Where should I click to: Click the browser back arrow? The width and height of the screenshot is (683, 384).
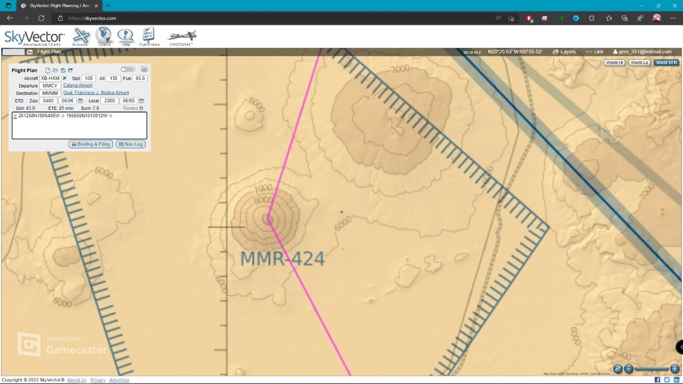click(10, 18)
